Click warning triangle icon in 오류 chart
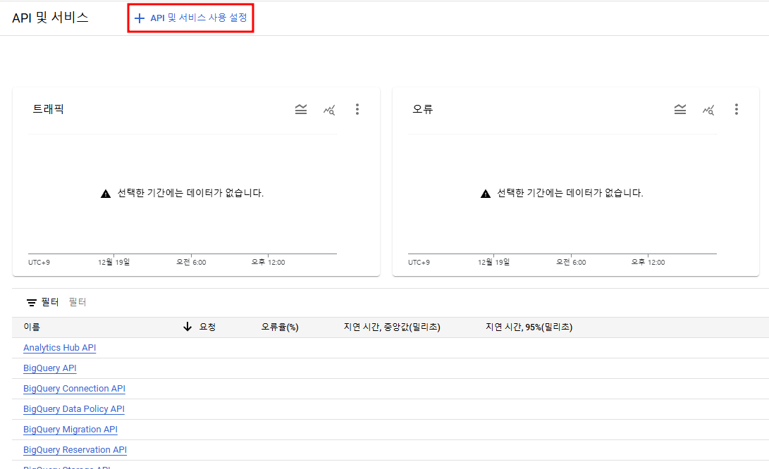This screenshot has width=769, height=469. 486,194
